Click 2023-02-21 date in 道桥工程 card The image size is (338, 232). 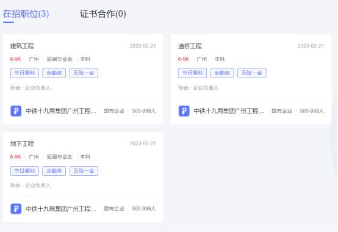pos(311,46)
